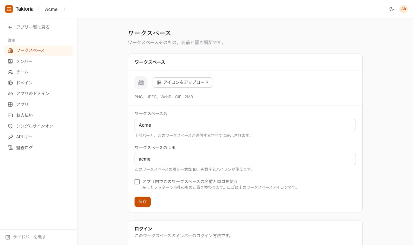Click the Acme breadcrumb in top bar
This screenshot has width=413, height=245.
[x=51, y=9]
